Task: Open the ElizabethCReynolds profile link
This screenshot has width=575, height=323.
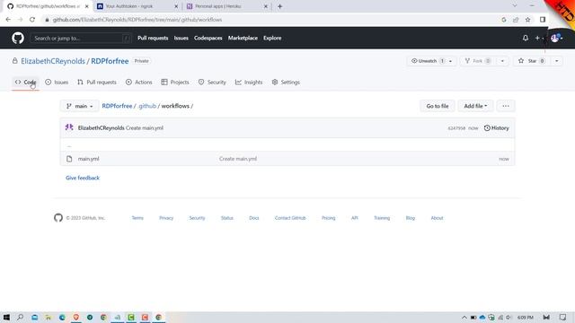Action: 53,61
